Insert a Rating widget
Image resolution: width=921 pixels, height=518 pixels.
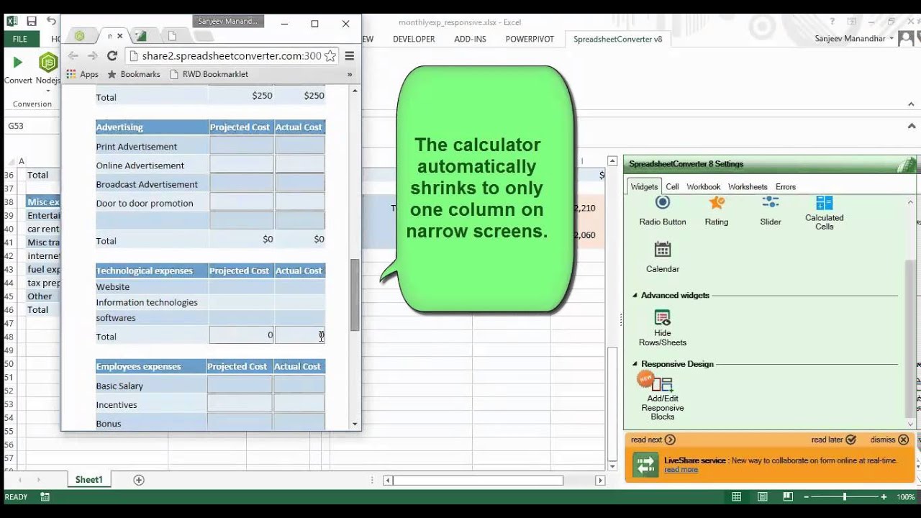pos(716,212)
